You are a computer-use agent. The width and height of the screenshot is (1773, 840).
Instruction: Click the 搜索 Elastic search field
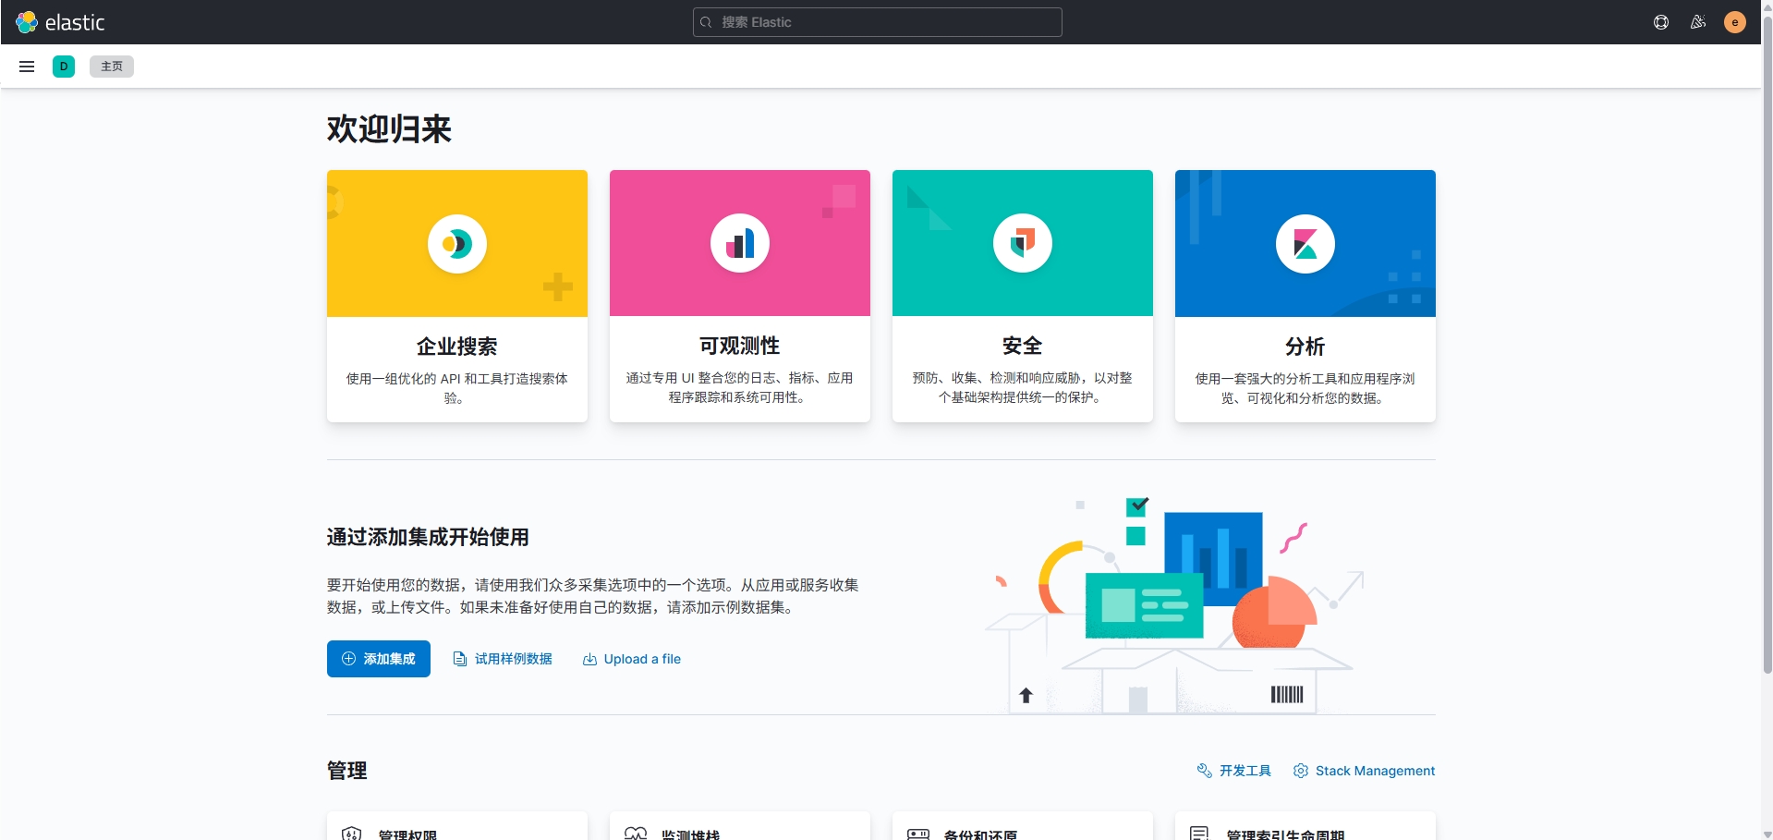pos(877,21)
